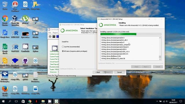Click the greyed Cancel button in Installing window
The width and height of the screenshot is (185, 104).
158,67
